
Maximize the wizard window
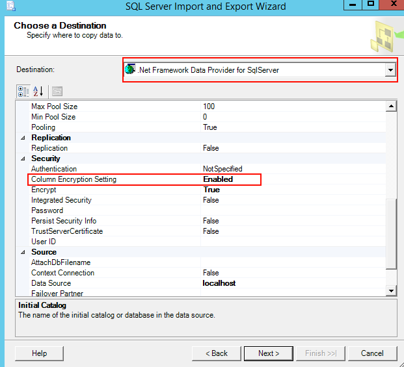(371, 5)
